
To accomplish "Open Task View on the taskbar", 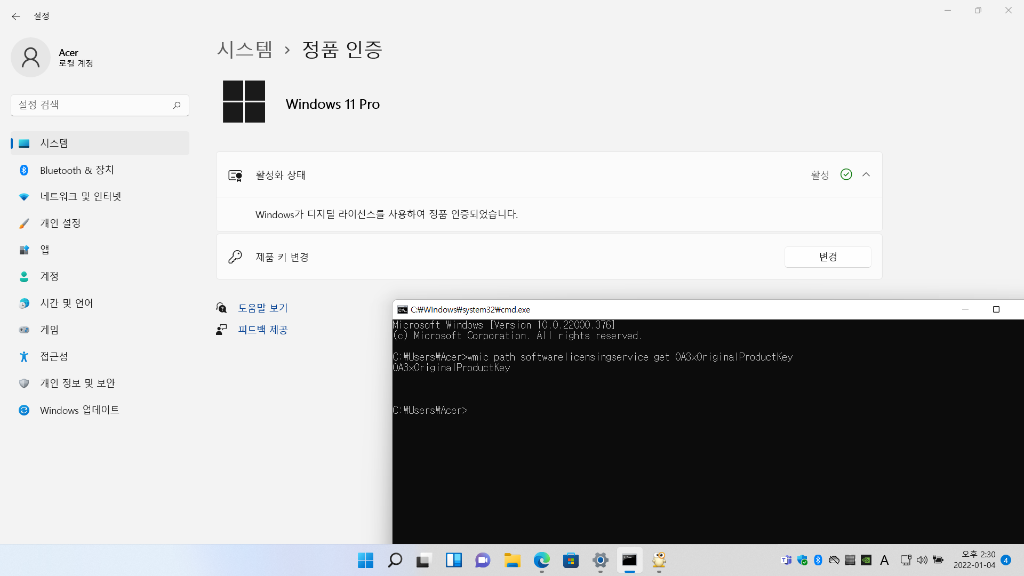I will tap(424, 560).
